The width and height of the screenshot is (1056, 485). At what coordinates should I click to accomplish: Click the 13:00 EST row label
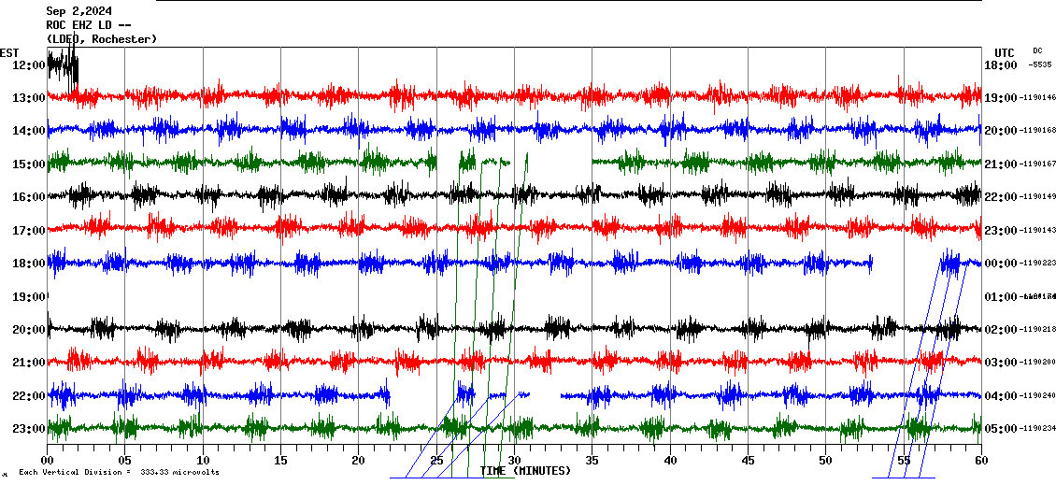[x=28, y=98]
